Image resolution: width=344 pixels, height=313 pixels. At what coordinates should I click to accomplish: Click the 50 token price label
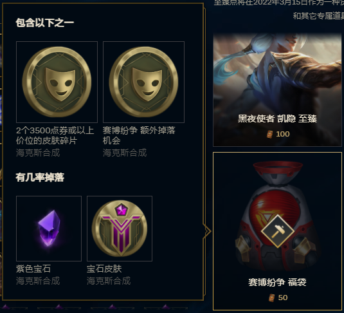(x=283, y=298)
